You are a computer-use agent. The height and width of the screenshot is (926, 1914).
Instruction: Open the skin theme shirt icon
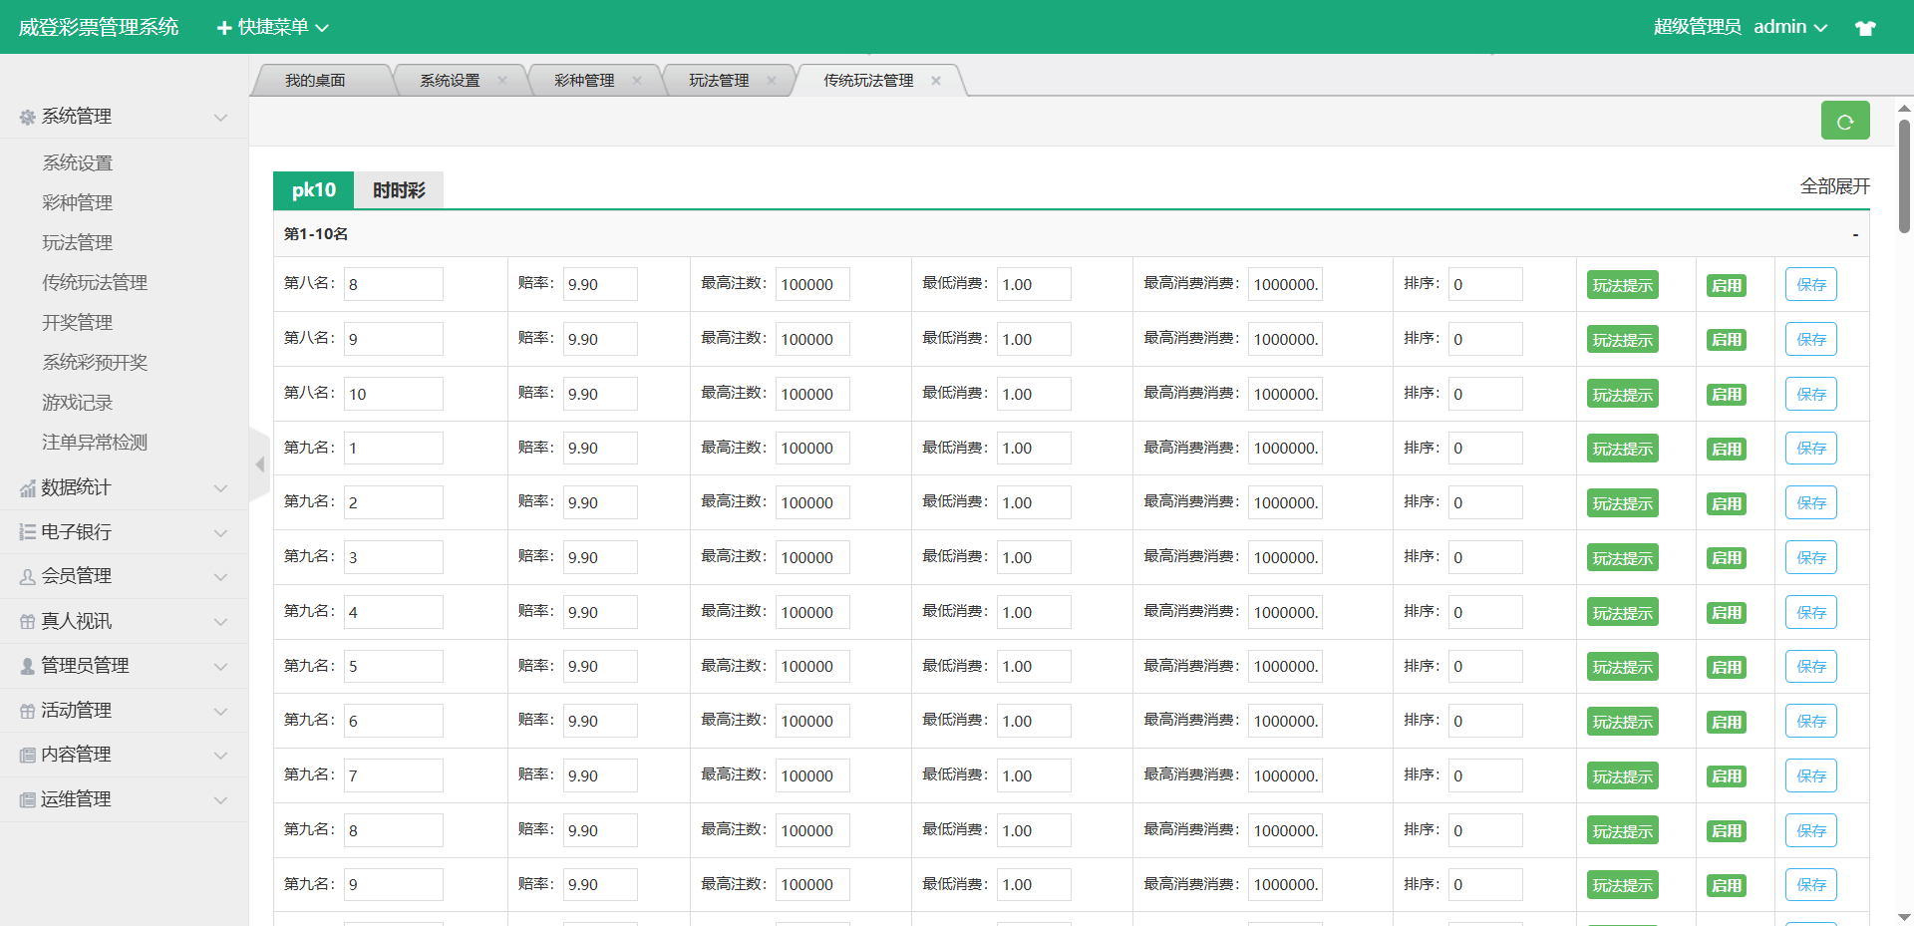pos(1865,28)
